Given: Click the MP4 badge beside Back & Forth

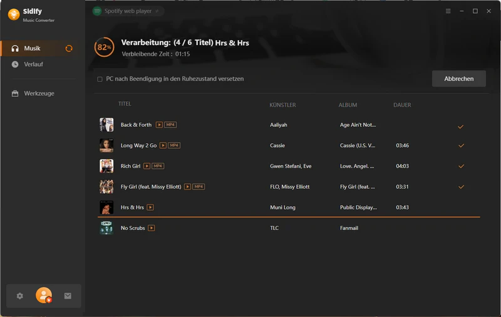Looking at the screenshot, I should (170, 124).
